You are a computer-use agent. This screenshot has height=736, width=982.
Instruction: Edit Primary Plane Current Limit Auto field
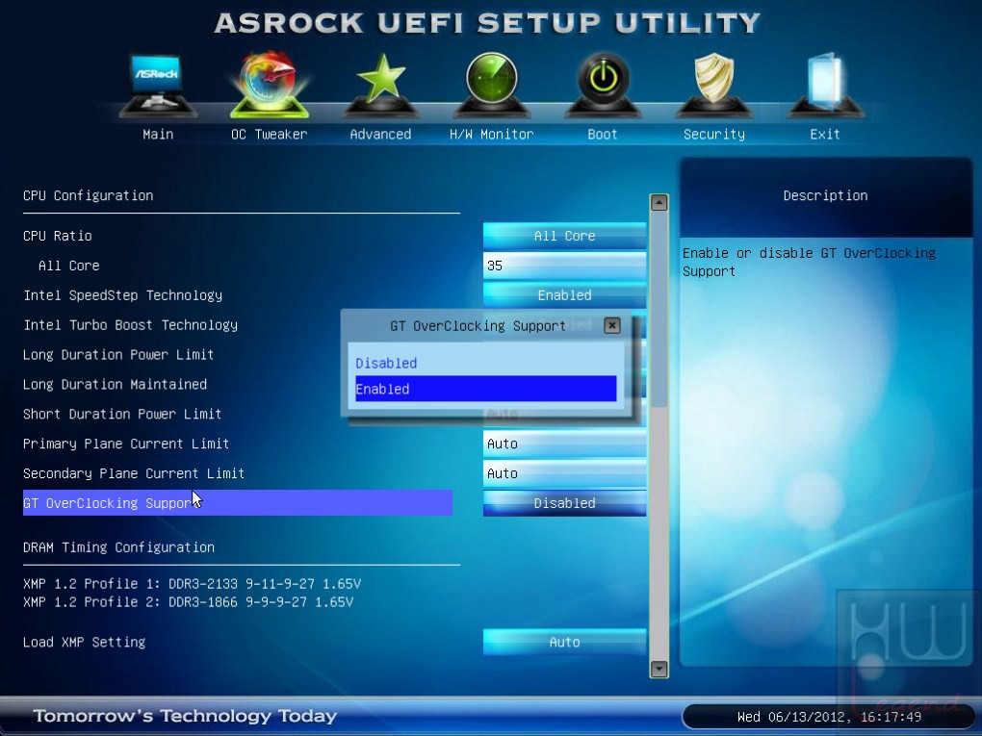564,444
